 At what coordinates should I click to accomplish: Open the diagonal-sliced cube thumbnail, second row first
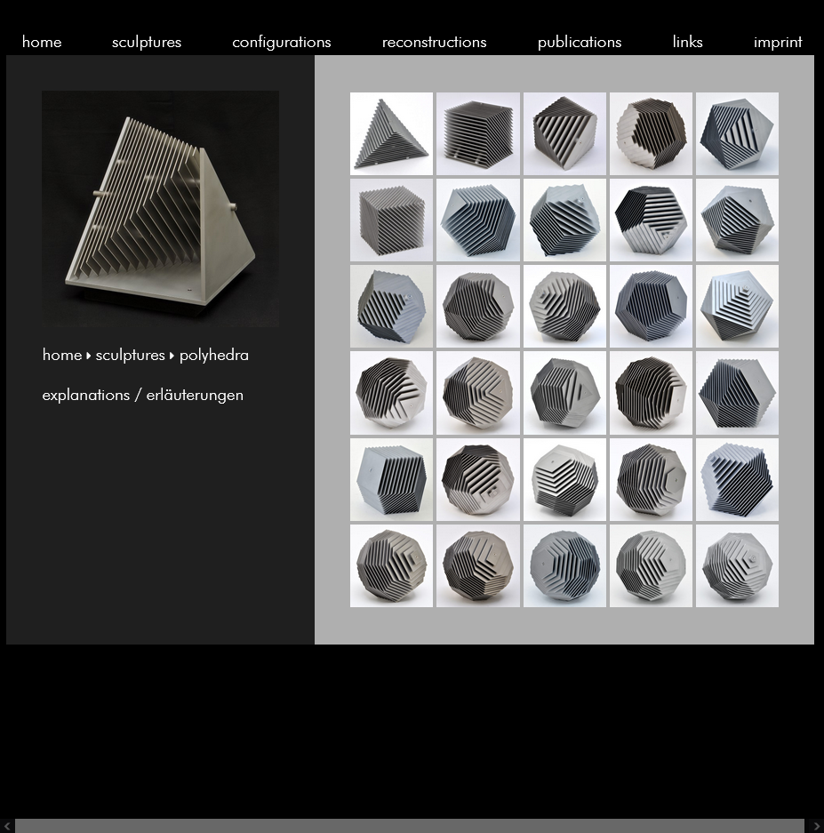click(391, 220)
